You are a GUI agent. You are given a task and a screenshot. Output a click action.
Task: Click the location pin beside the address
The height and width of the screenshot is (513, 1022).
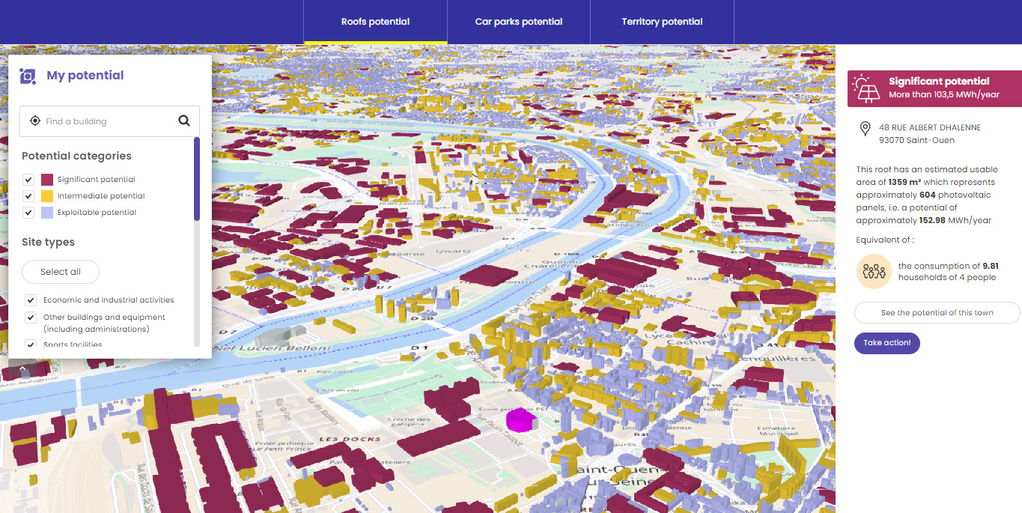(x=865, y=129)
